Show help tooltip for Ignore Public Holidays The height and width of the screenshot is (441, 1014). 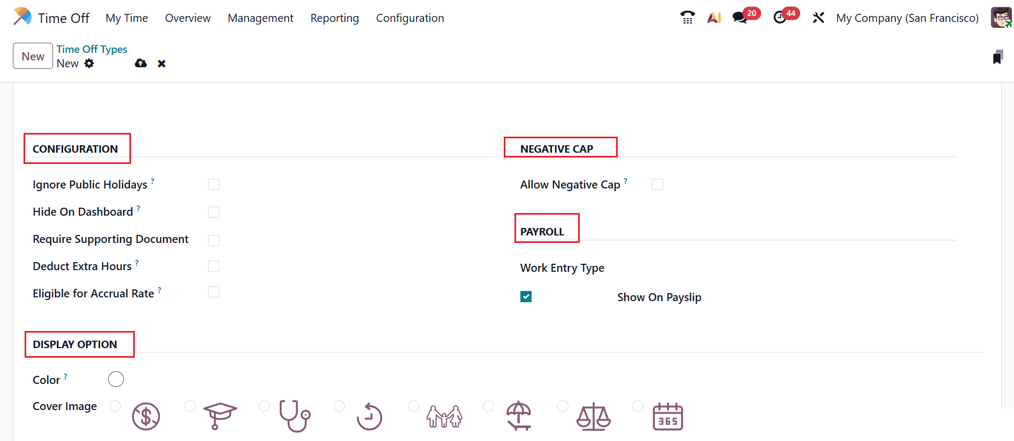[152, 181]
